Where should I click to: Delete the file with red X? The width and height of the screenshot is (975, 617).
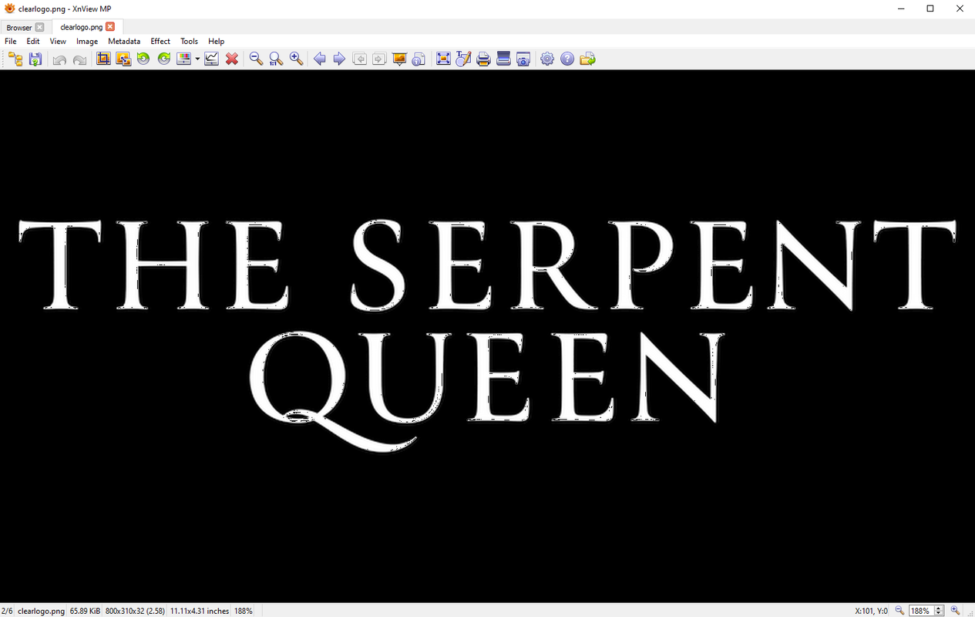click(232, 59)
